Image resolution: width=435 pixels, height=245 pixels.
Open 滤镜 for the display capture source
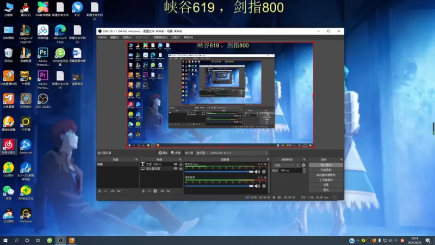point(176,153)
